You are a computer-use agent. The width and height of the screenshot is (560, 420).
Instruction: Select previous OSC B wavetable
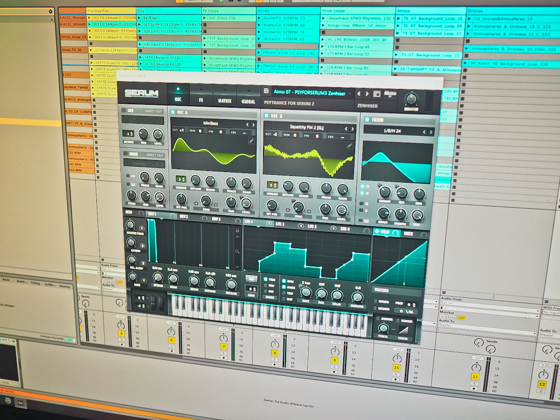tap(346, 129)
